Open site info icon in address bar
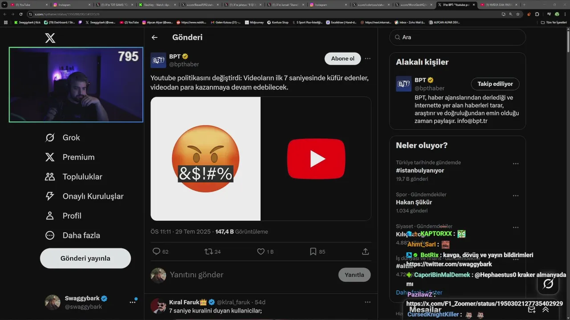This screenshot has width=570, height=320. click(x=31, y=14)
